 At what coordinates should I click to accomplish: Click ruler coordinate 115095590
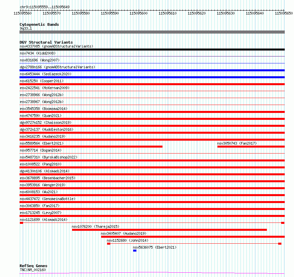click(110, 13)
